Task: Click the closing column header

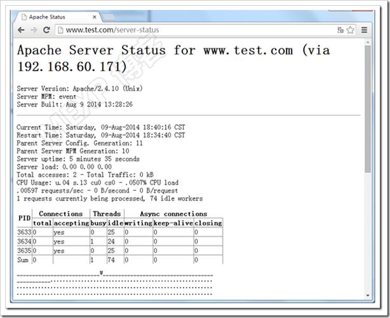Action: 208,223
